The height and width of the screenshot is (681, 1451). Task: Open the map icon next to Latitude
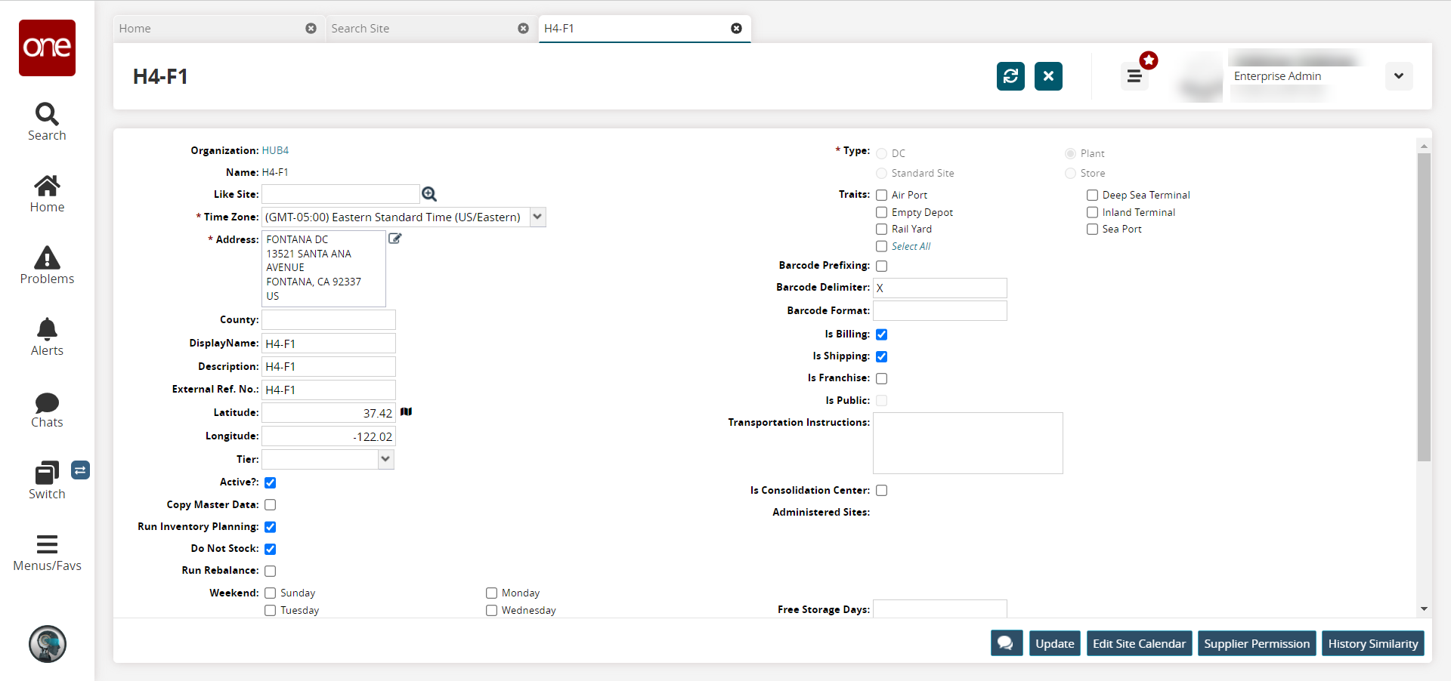(x=407, y=412)
